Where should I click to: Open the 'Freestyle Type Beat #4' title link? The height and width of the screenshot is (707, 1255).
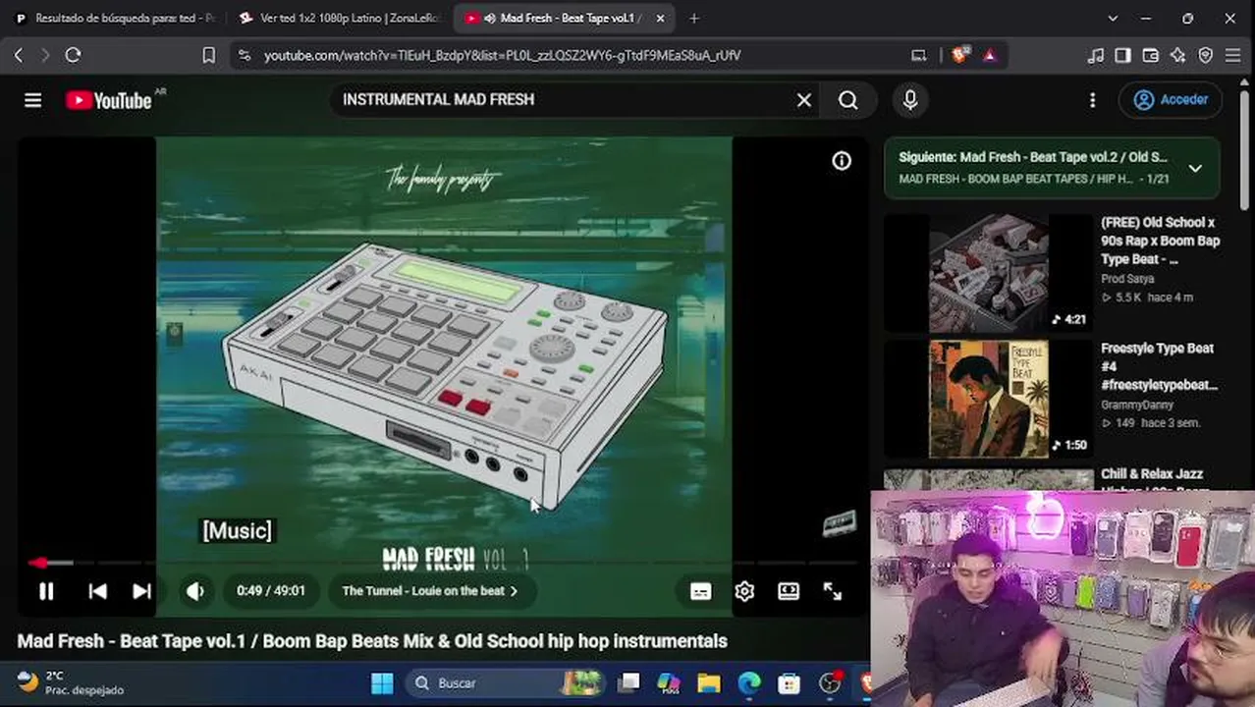click(x=1159, y=366)
